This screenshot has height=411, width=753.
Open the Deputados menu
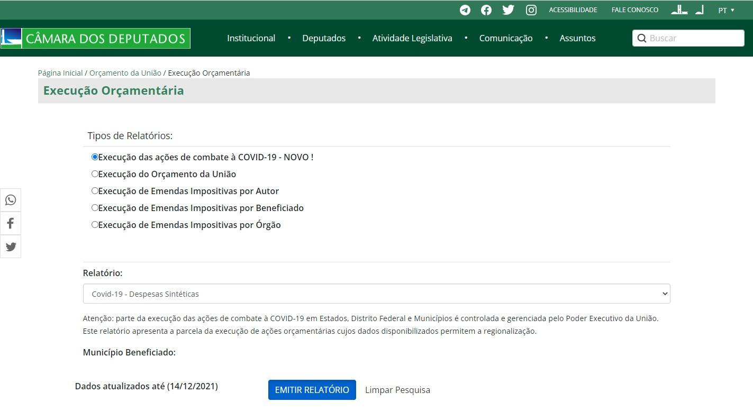324,38
